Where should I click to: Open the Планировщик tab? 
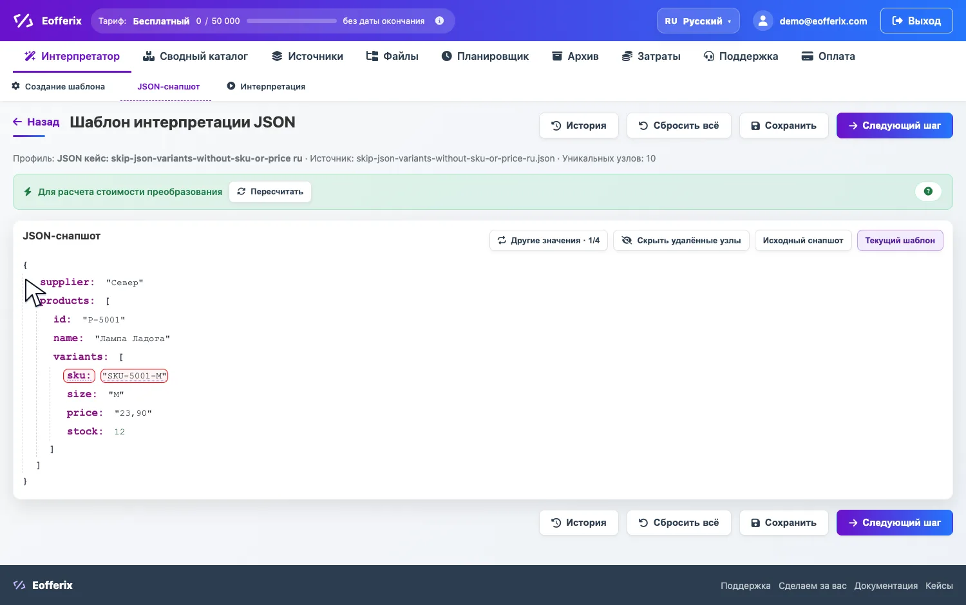tap(485, 56)
